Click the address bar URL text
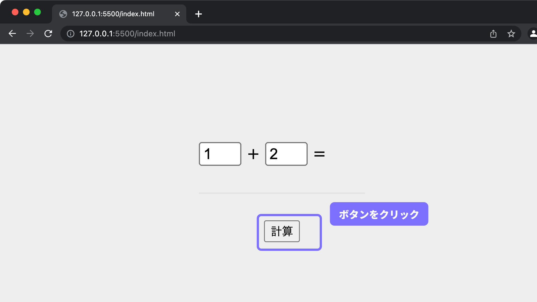This screenshot has width=537, height=302. tap(127, 34)
